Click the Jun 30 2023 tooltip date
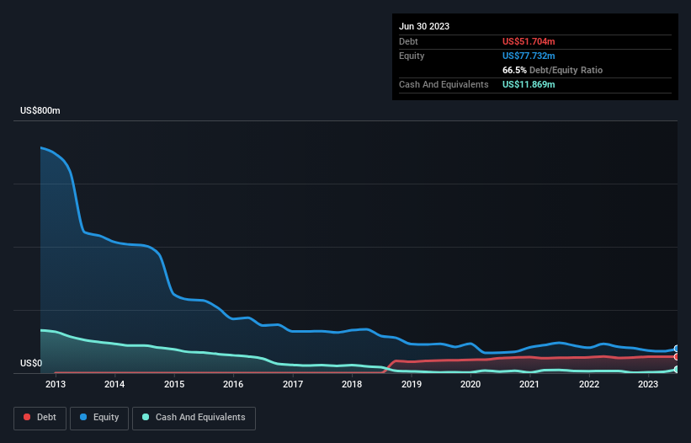The height and width of the screenshot is (443, 691). [x=424, y=26]
